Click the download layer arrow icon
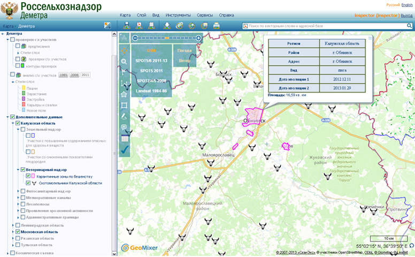Screen dimensions: 415x257 pos(167,26)
